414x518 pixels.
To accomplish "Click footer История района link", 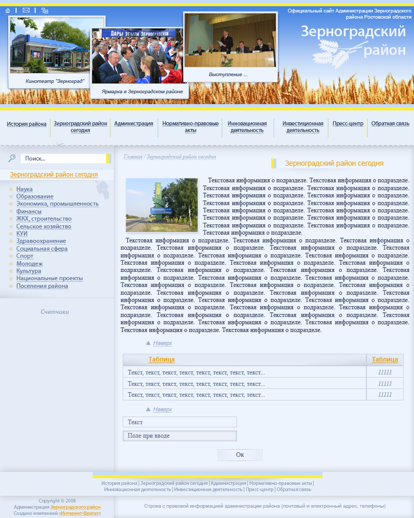I will point(119,483).
